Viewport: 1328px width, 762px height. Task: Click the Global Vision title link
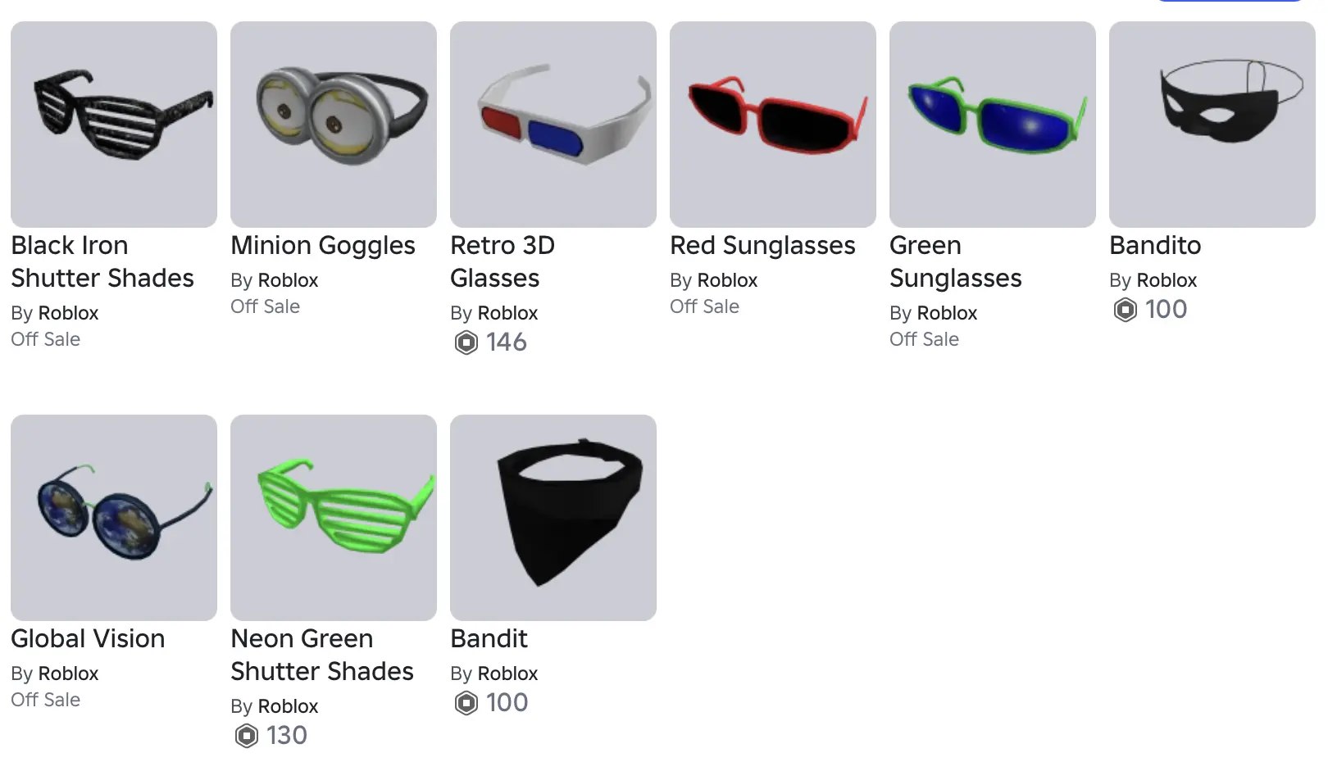click(x=88, y=638)
